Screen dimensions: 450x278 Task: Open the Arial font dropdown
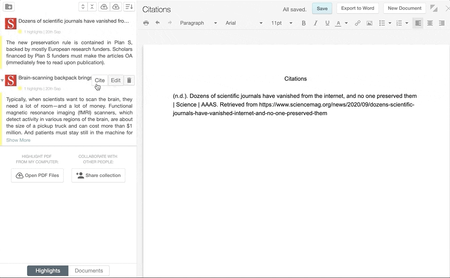(x=243, y=23)
